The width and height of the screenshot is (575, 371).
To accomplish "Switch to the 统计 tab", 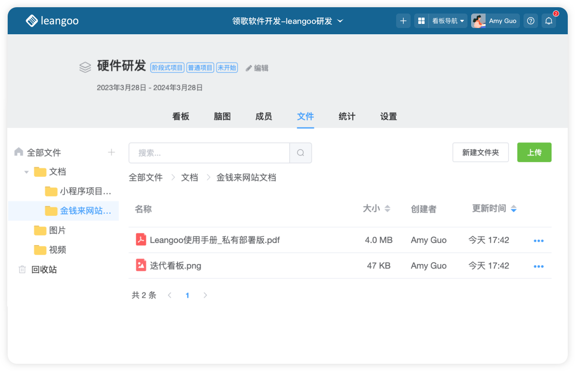I will tap(347, 116).
